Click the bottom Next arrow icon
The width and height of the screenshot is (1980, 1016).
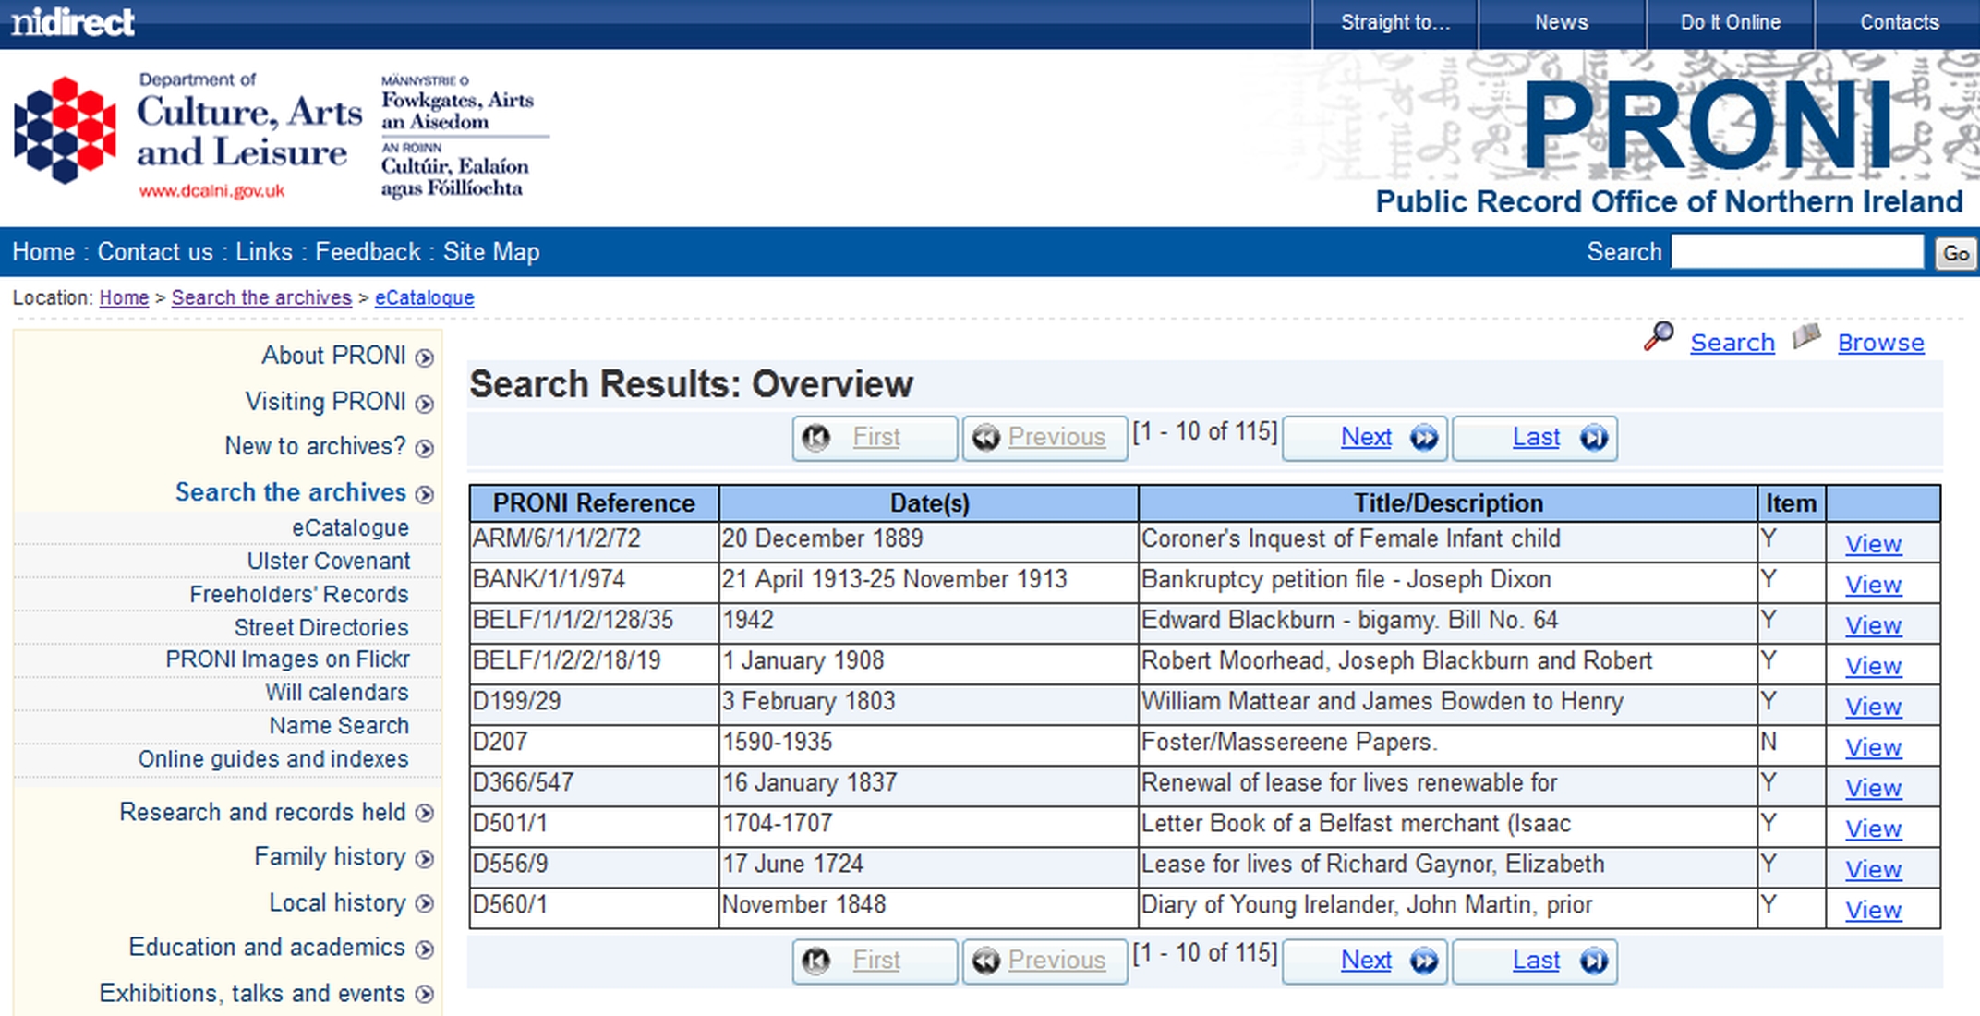tap(1424, 961)
